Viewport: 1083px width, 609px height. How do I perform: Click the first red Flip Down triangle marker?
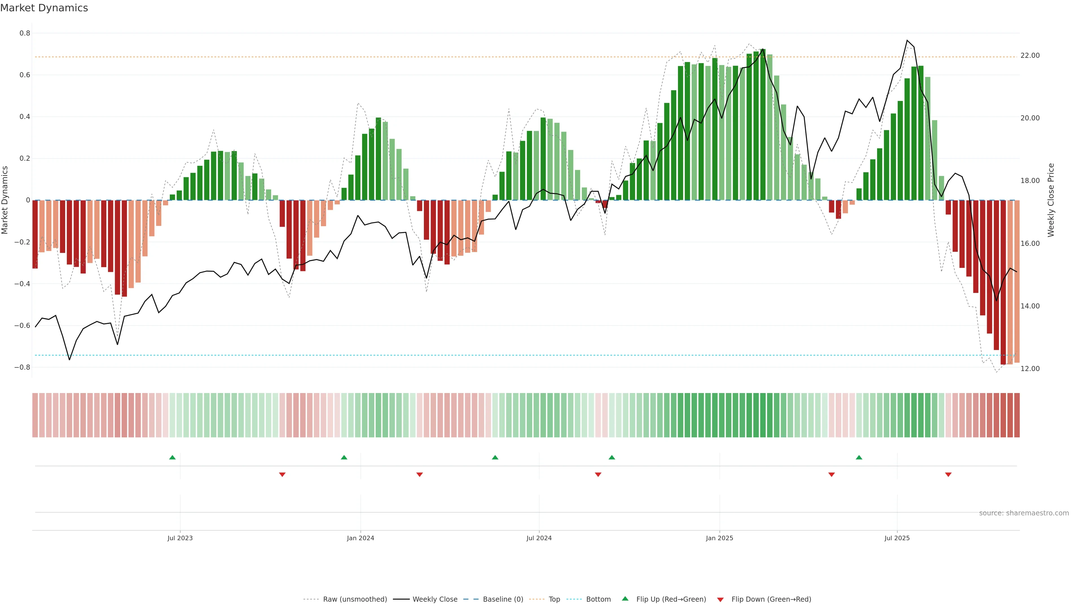click(282, 475)
